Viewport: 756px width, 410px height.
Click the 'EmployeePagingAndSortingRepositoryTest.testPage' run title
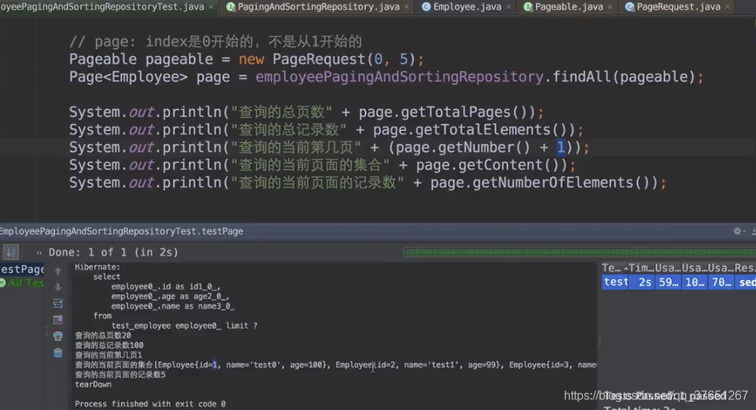[x=121, y=231]
